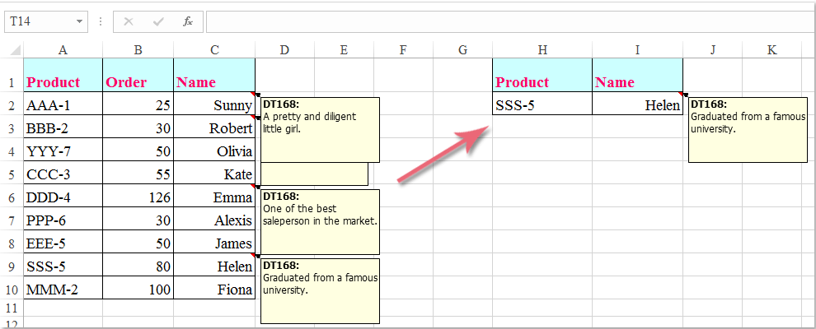The image size is (816, 329).
Task: Click the Fiona cell in column C
Action: click(214, 289)
